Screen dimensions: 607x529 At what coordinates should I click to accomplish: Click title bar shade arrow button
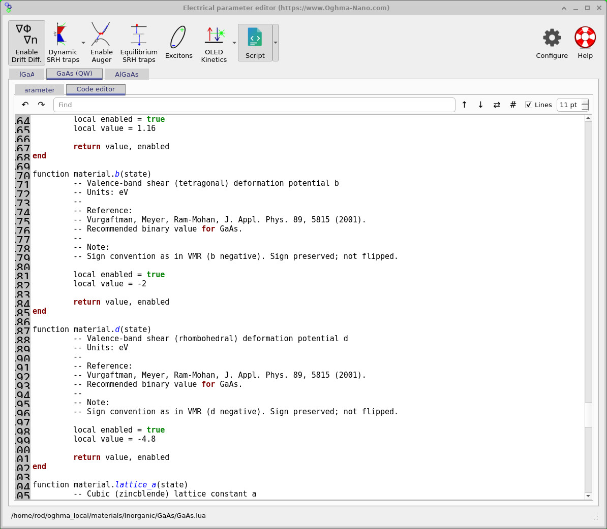coord(564,8)
